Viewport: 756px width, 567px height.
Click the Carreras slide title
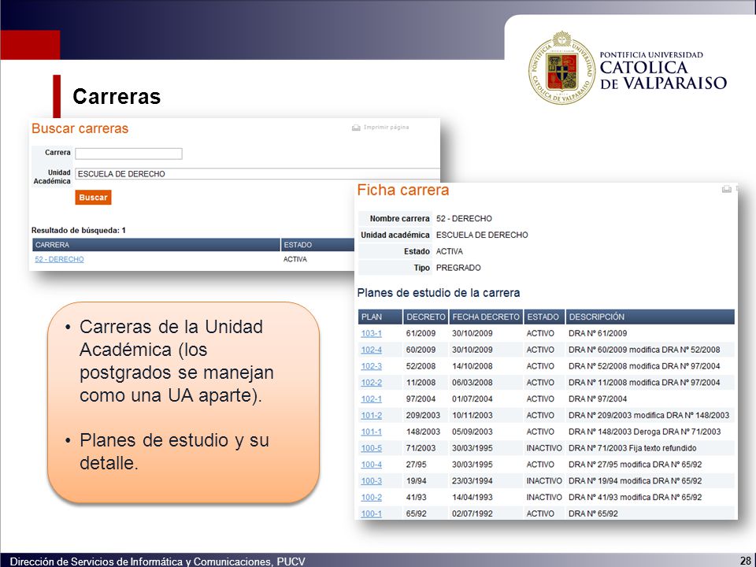coord(117,96)
